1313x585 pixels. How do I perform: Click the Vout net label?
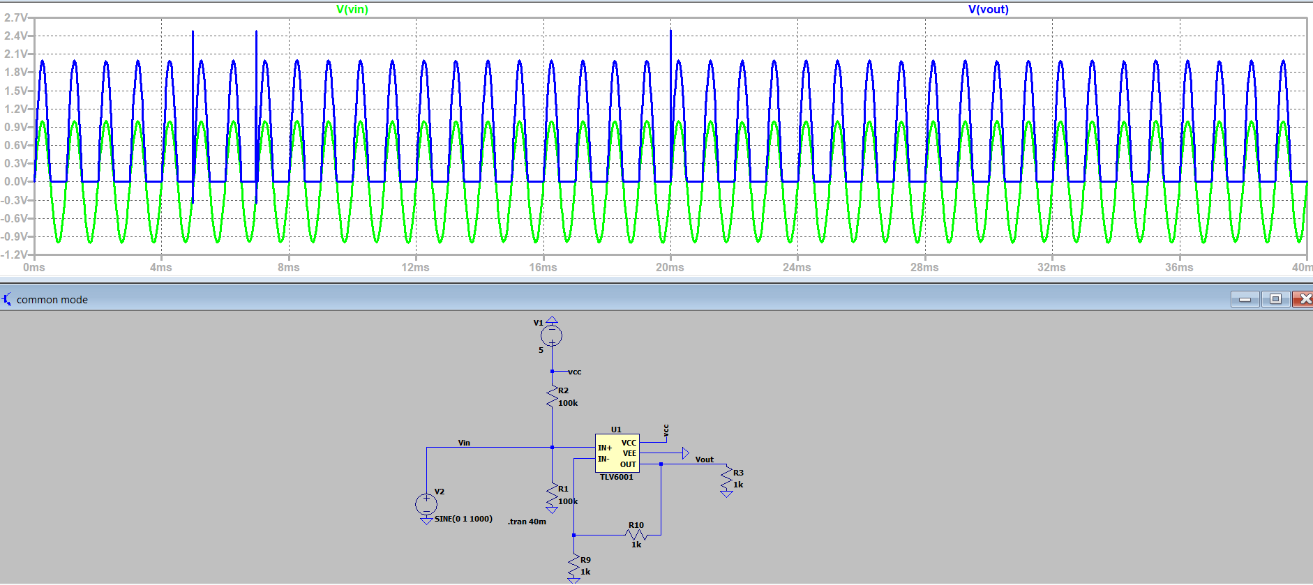pyautogui.click(x=705, y=459)
